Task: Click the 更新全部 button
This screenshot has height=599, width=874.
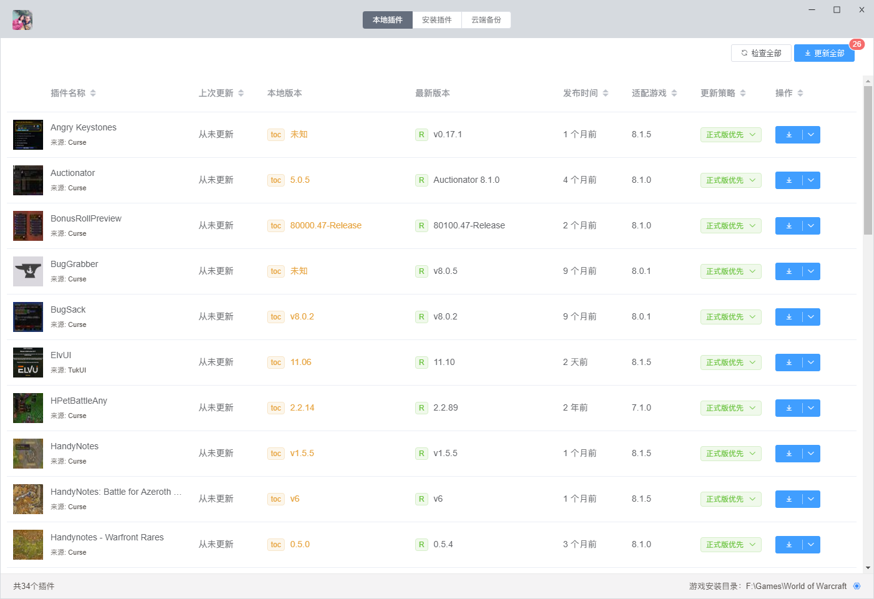Action: [x=824, y=53]
